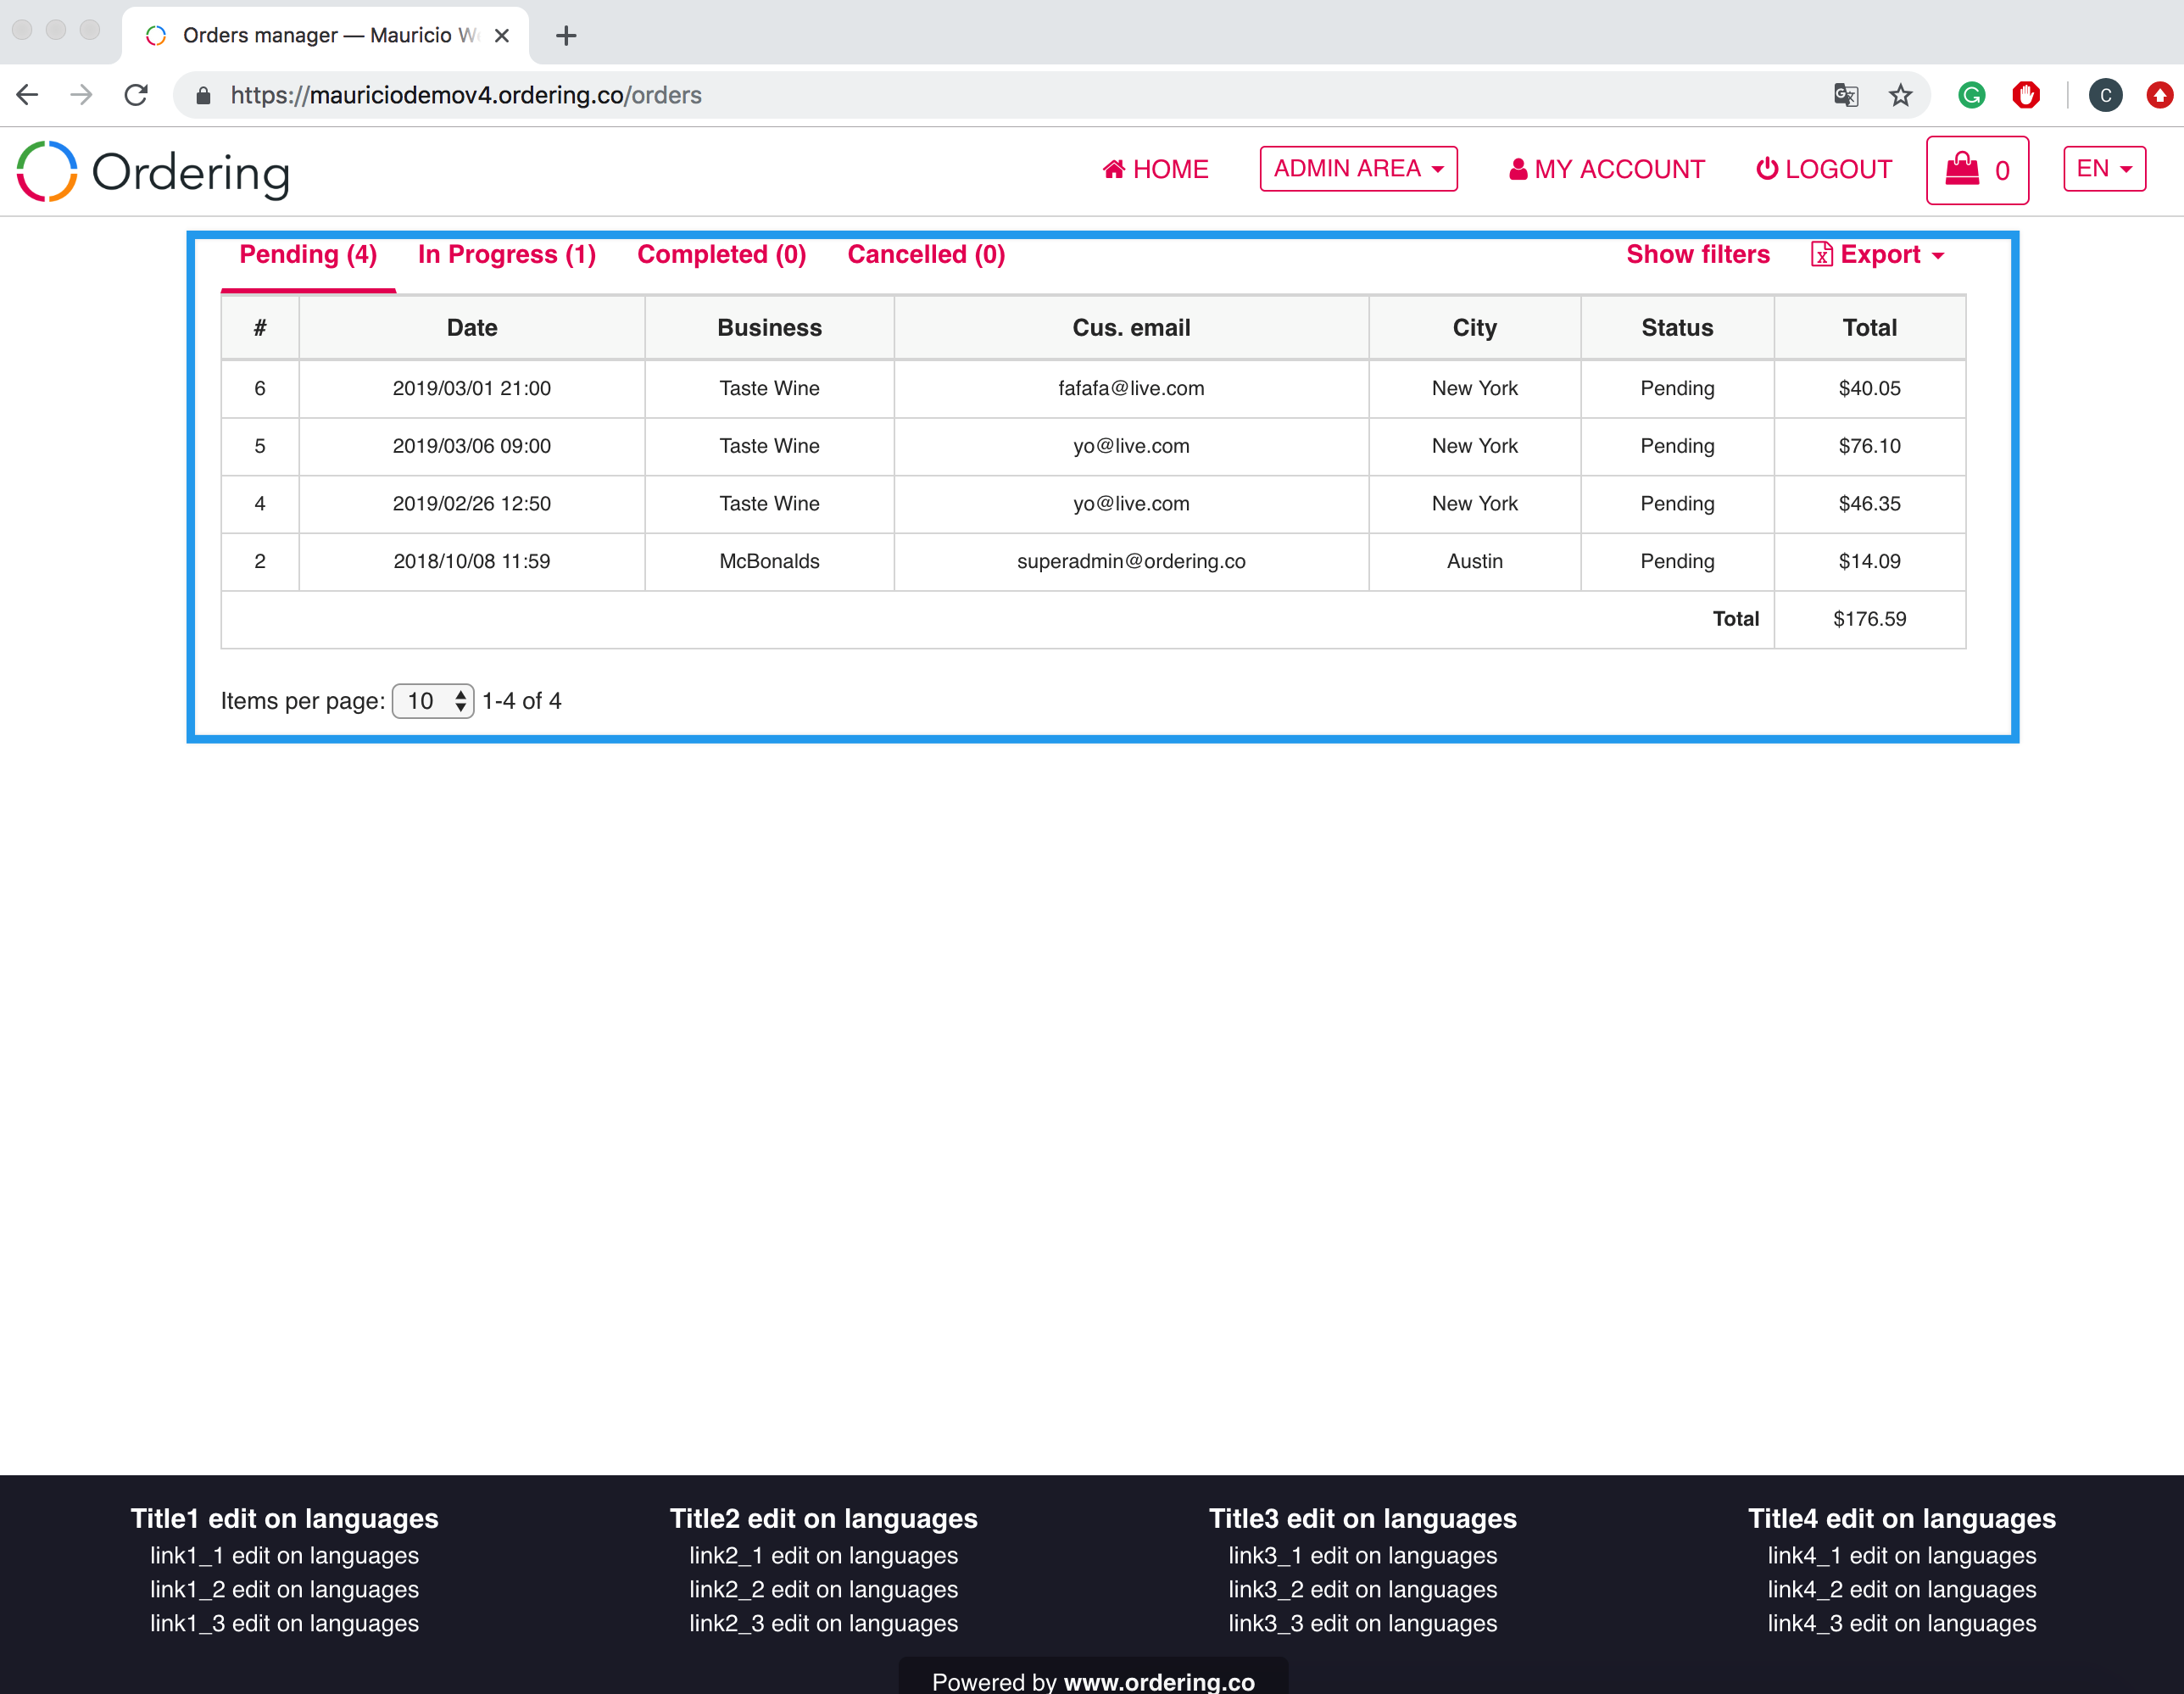2184x1694 pixels.
Task: Open the Chrome profile avatar icon
Action: (2105, 96)
